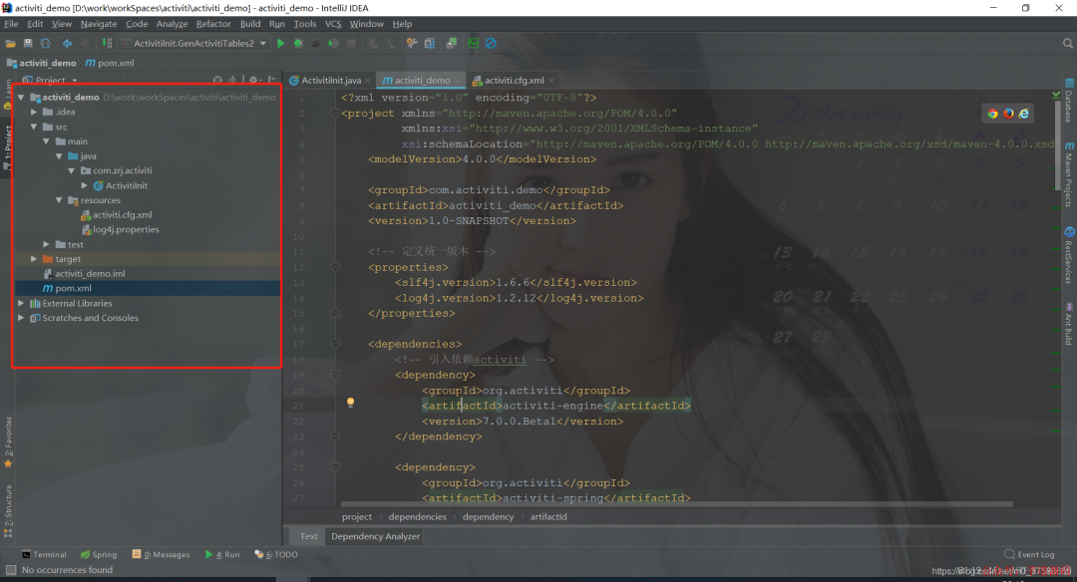Expand the .idea folder arrow

(34, 112)
